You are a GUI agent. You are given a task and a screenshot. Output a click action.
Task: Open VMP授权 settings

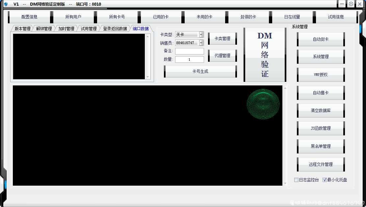(x=321, y=75)
